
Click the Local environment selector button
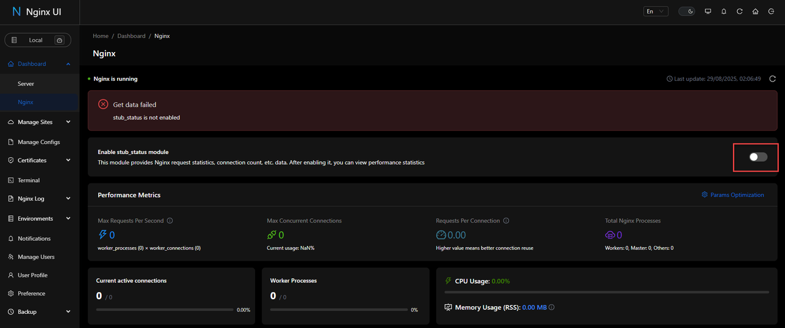coord(38,40)
